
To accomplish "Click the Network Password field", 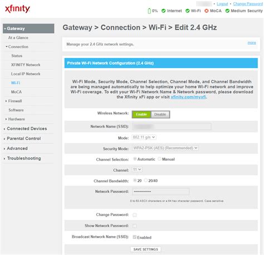I will [161, 191].
